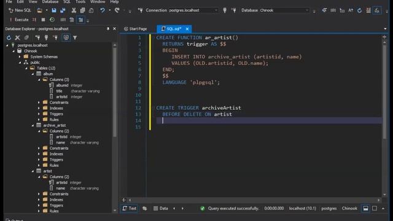The image size is (393, 221).
Task: Select the archive_artist table in tree
Action: tap(55, 125)
